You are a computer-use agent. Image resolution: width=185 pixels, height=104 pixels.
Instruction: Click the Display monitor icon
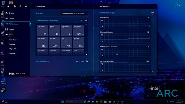click(7, 29)
